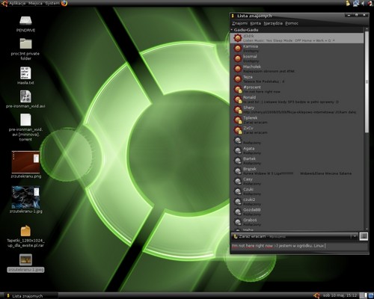The image size is (374, 299).
Task: Launch Firefox from the top panel
Action: pyautogui.click(x=64, y=3)
